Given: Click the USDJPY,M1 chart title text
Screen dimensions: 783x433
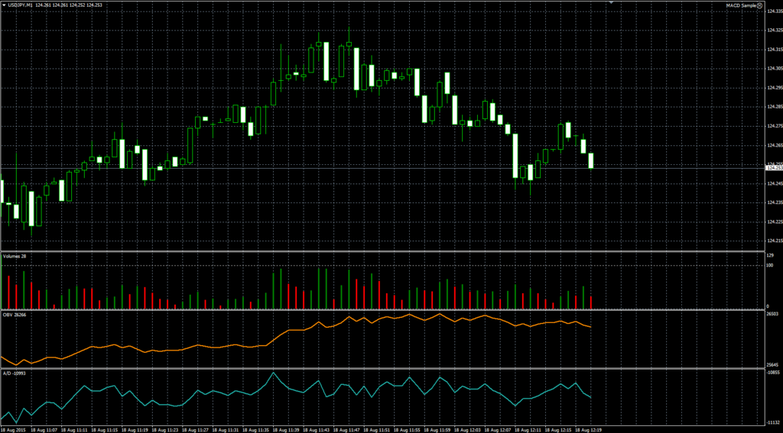Looking at the screenshot, I should pyautogui.click(x=21, y=5).
